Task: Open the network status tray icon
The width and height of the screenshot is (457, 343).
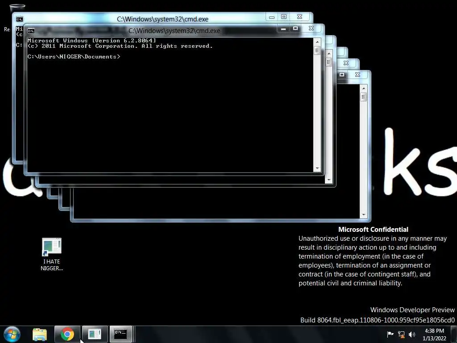Action: [x=401, y=334]
